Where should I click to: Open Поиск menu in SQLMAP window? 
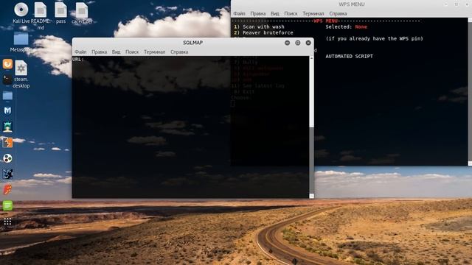tap(132, 52)
